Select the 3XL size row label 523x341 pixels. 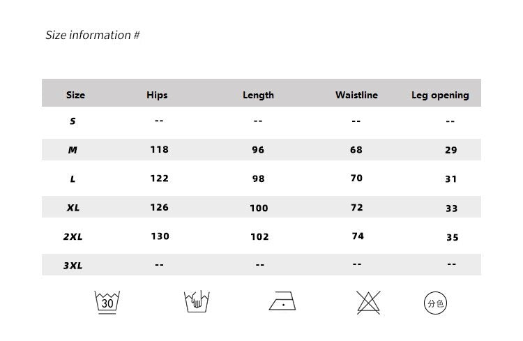pyautogui.click(x=73, y=266)
